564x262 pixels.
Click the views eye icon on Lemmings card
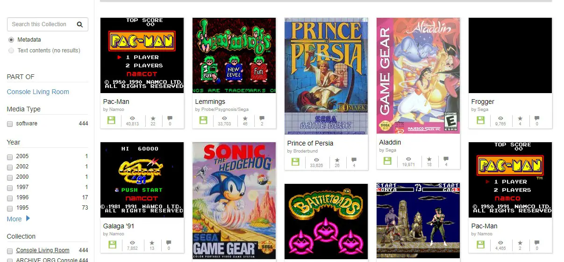[x=224, y=118]
